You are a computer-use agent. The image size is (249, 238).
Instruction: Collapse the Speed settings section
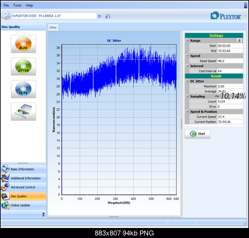pos(187,56)
